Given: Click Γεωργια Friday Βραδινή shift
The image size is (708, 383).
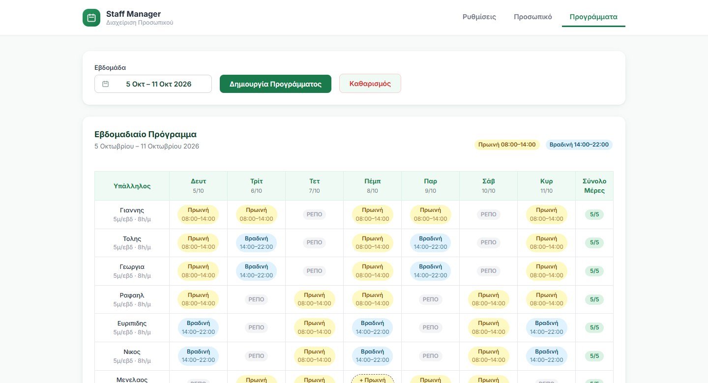Looking at the screenshot, I should [430, 271].
